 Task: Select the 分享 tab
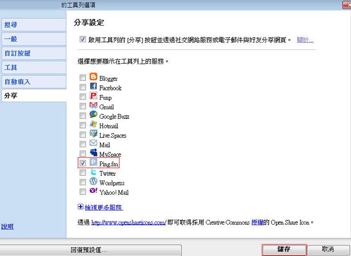click(x=34, y=96)
